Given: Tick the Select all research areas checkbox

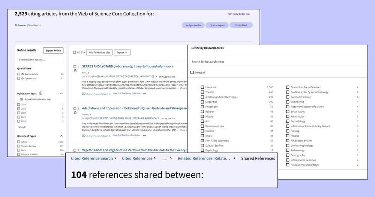Looking at the screenshot, I should coord(192,72).
